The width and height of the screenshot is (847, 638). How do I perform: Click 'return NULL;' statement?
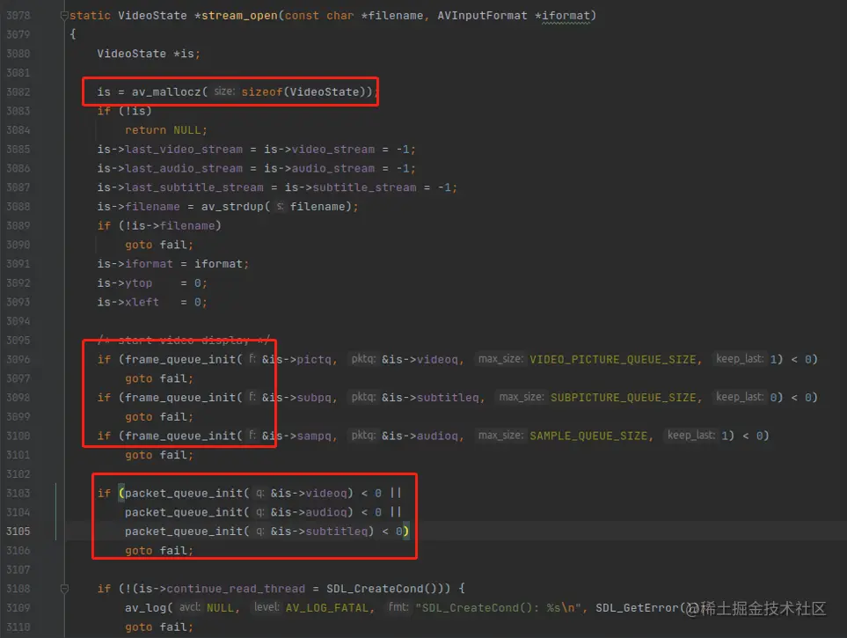(x=166, y=130)
